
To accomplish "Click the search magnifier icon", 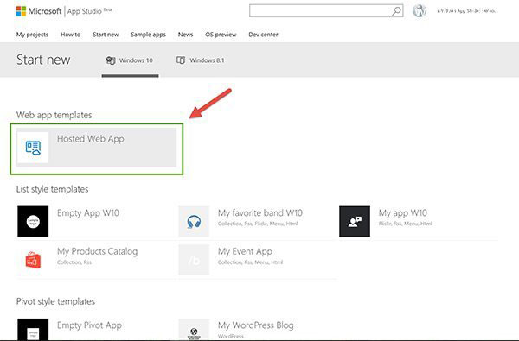I will pyautogui.click(x=396, y=11).
